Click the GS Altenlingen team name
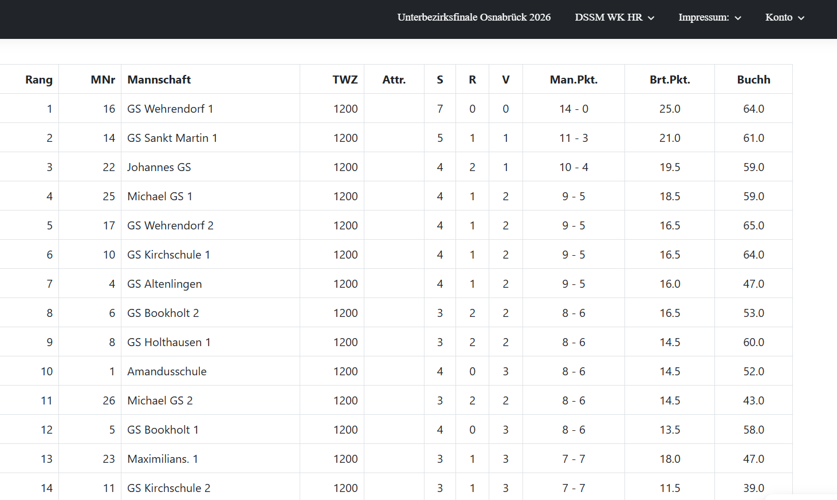The image size is (837, 500). pyautogui.click(x=164, y=284)
